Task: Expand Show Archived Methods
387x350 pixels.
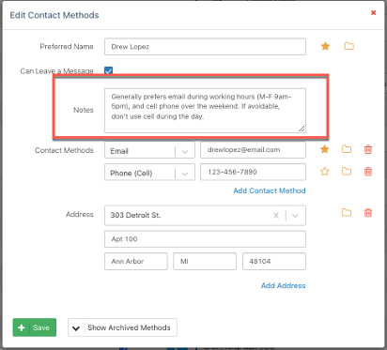Action: (122, 327)
